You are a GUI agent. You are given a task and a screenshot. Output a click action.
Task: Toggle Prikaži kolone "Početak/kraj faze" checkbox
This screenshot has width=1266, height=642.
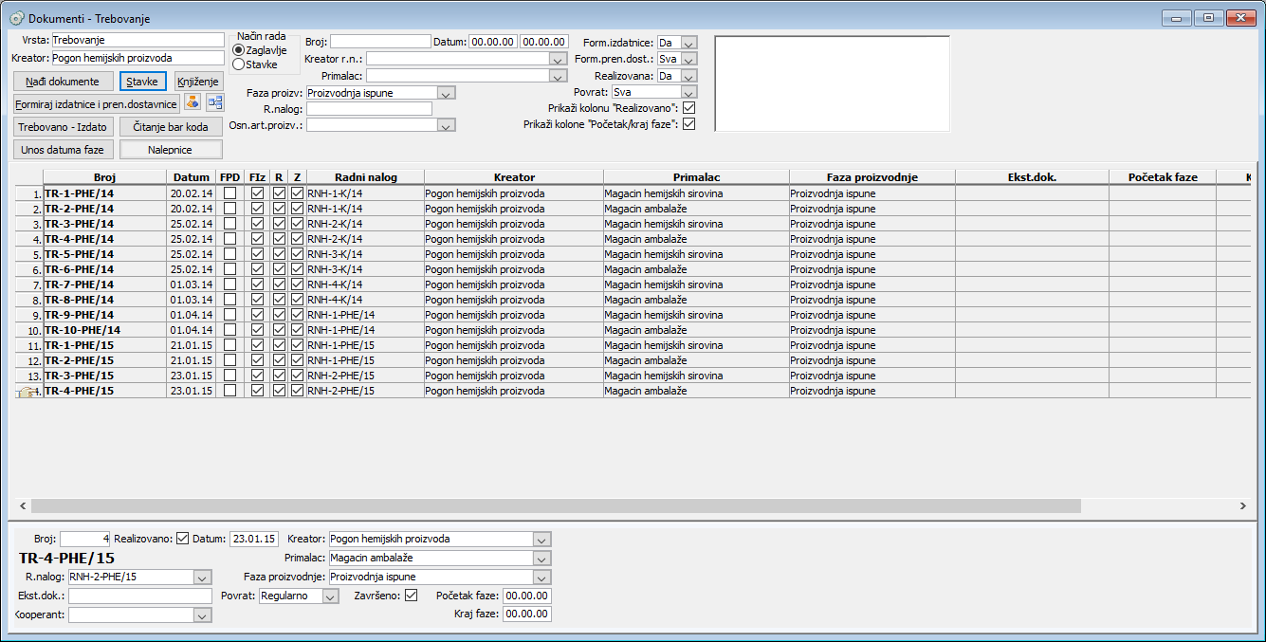point(689,124)
